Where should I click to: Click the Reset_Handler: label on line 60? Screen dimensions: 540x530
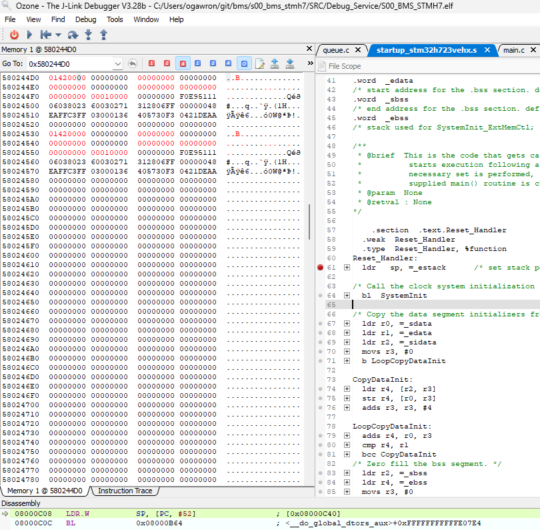click(x=385, y=258)
